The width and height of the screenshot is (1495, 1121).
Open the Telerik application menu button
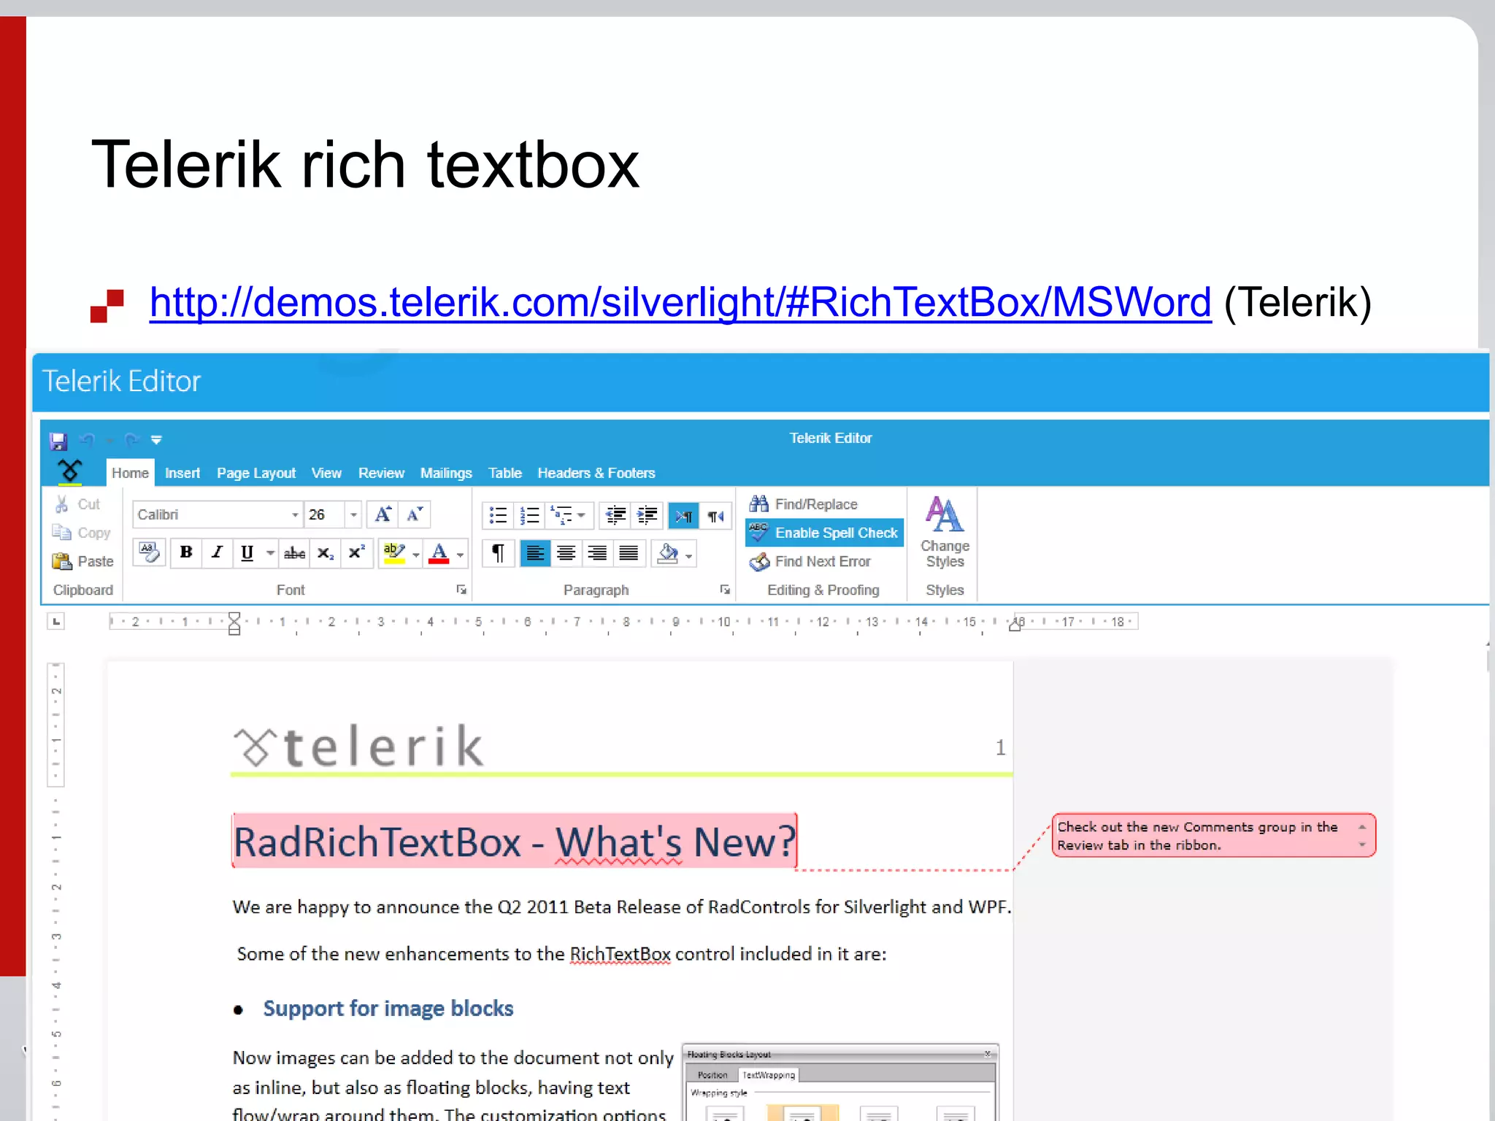tap(70, 471)
